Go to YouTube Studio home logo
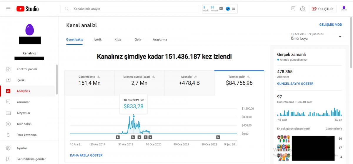 click(x=27, y=9)
